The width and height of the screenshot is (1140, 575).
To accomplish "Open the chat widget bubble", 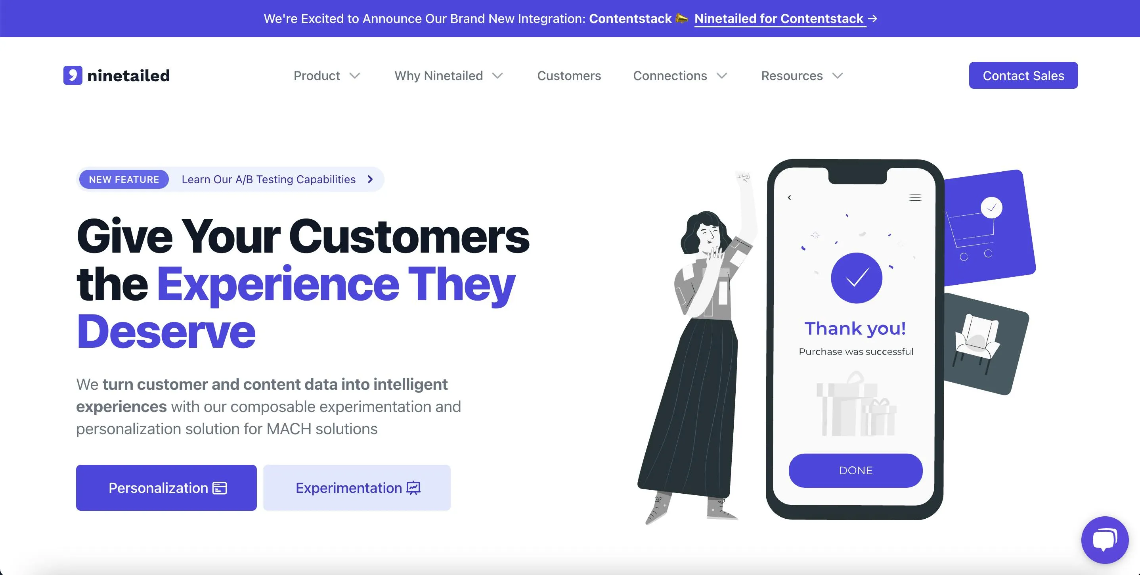I will (x=1105, y=540).
